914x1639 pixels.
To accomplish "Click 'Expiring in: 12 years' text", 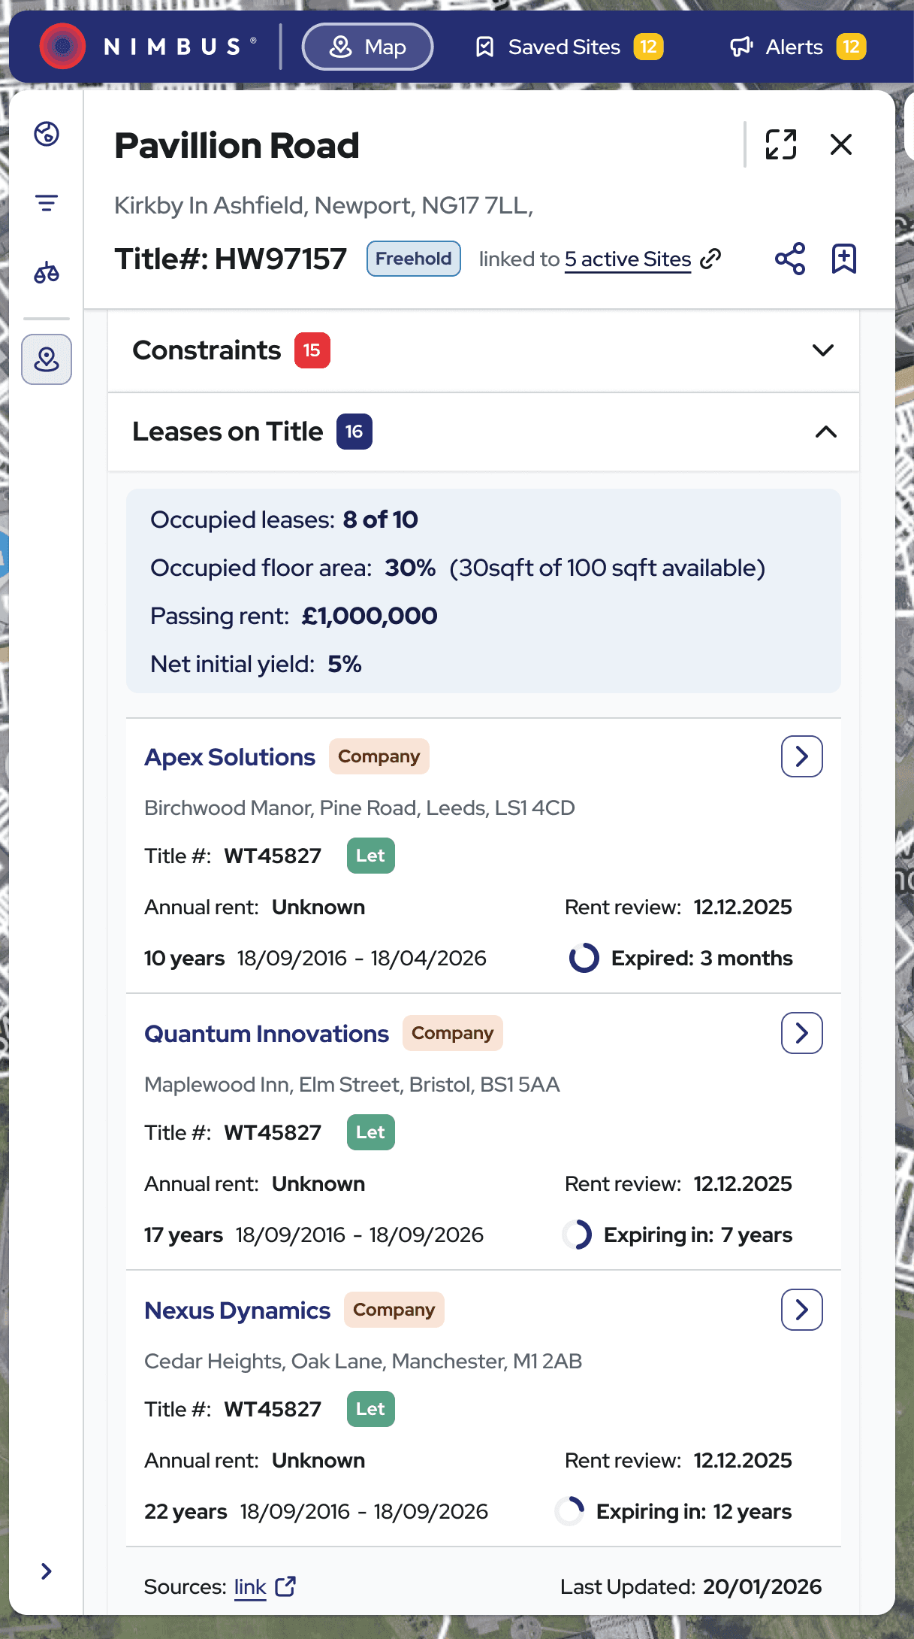I will (x=695, y=1511).
